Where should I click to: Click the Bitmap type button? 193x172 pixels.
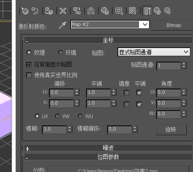174,25
